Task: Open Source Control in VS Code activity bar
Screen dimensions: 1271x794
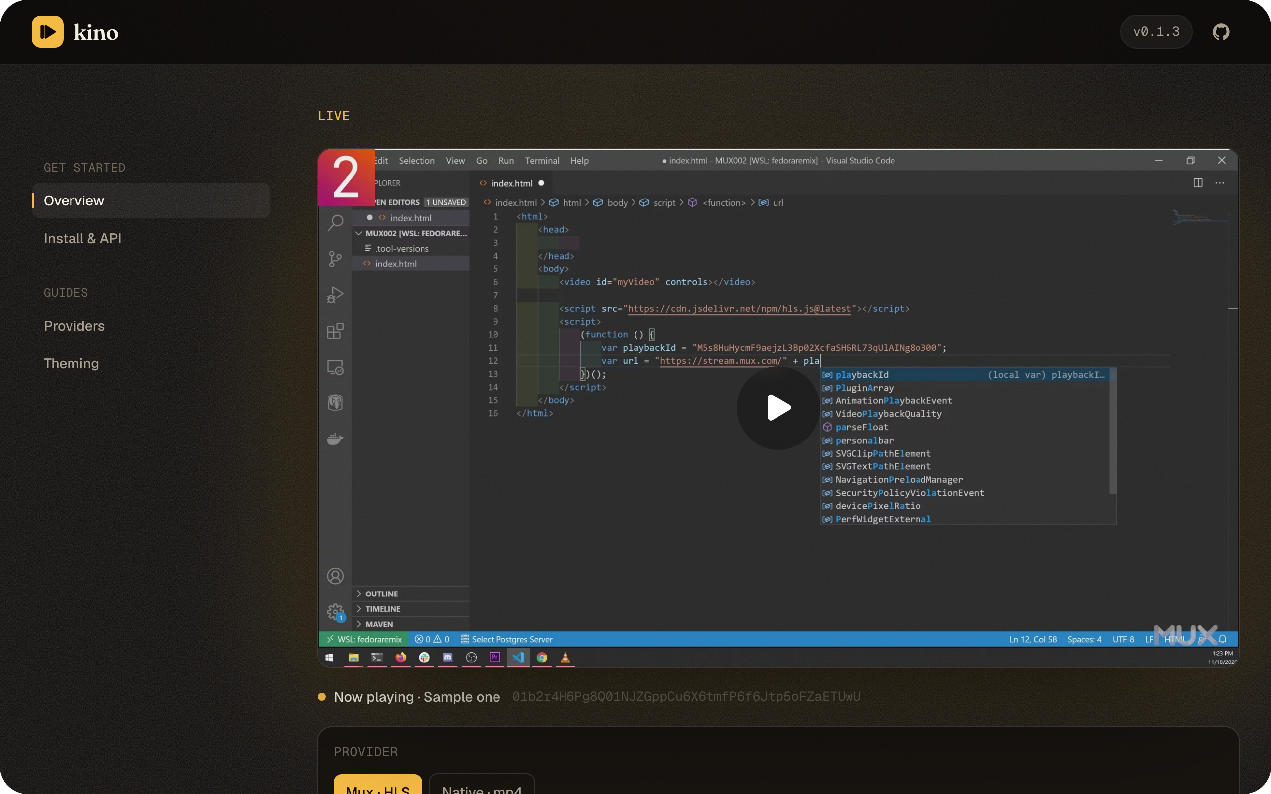Action: click(x=335, y=259)
